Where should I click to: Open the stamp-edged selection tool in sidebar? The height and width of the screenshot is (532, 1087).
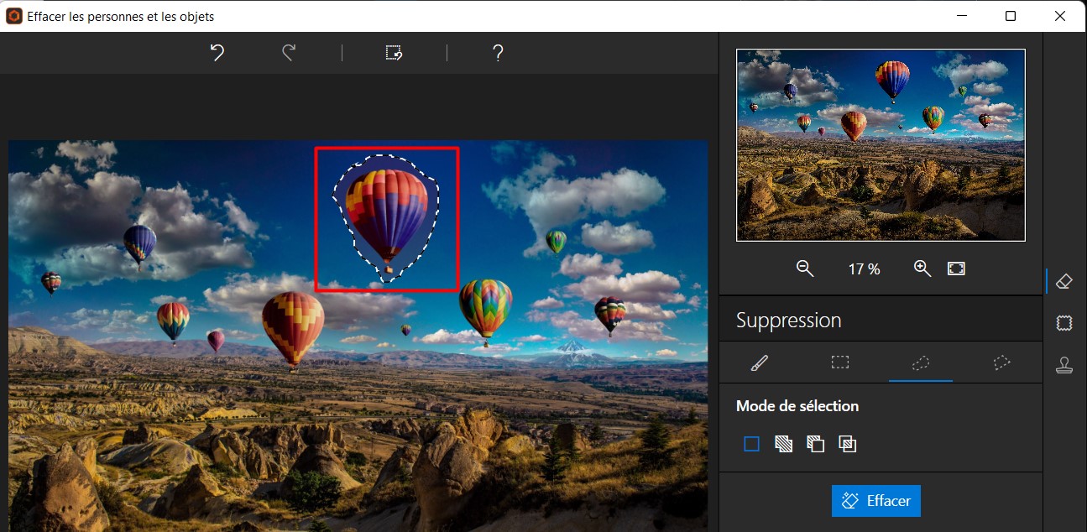click(x=1064, y=323)
